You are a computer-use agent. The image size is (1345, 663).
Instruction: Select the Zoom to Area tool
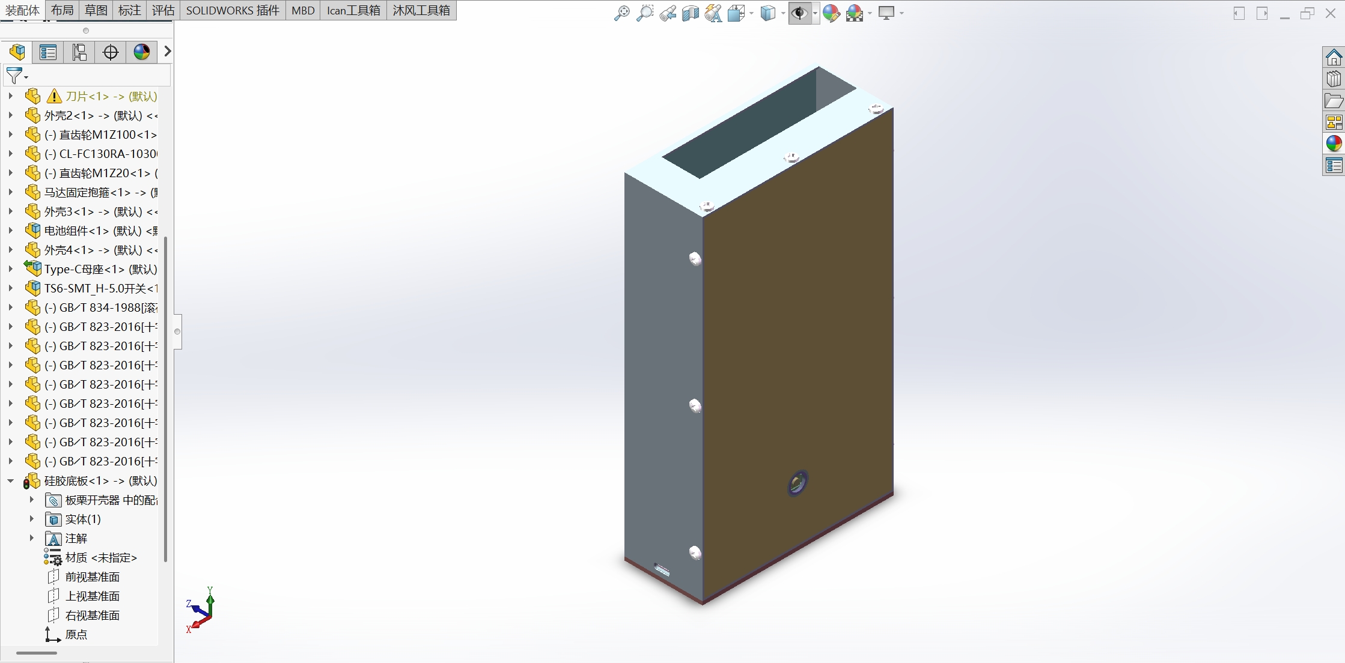click(644, 13)
